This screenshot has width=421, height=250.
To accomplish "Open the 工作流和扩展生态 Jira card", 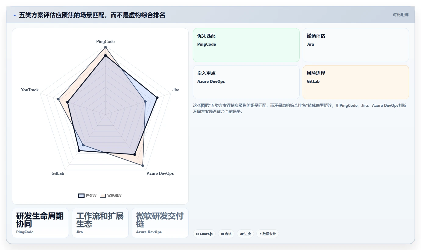I will pos(100,223).
